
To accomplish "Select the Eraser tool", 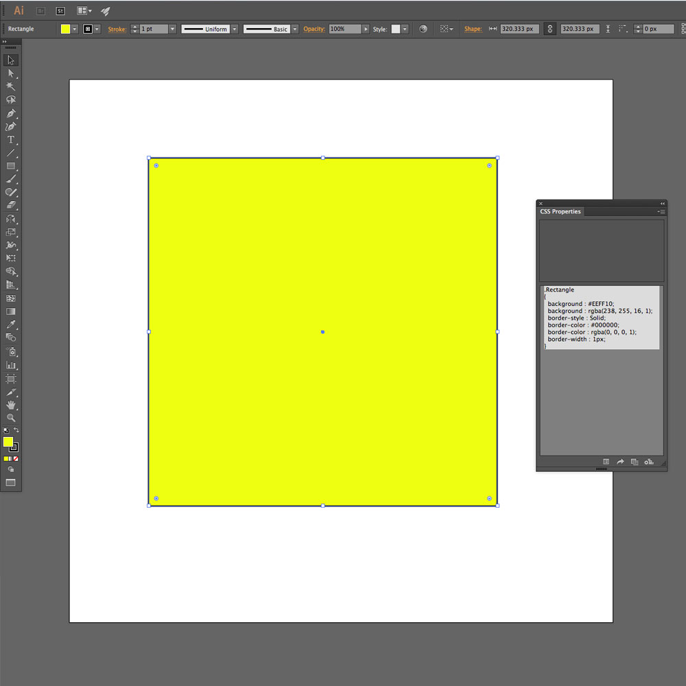I will coord(11,204).
